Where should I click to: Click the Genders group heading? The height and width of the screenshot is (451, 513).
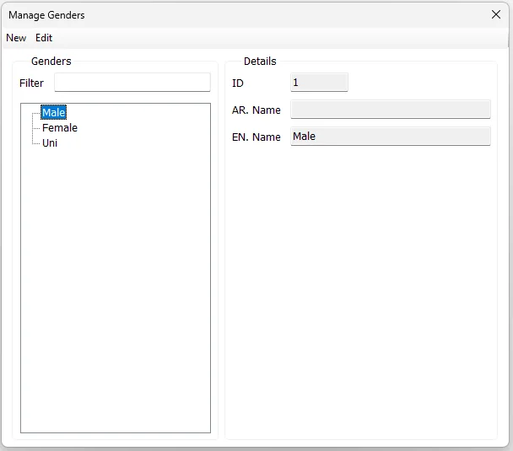coord(51,61)
